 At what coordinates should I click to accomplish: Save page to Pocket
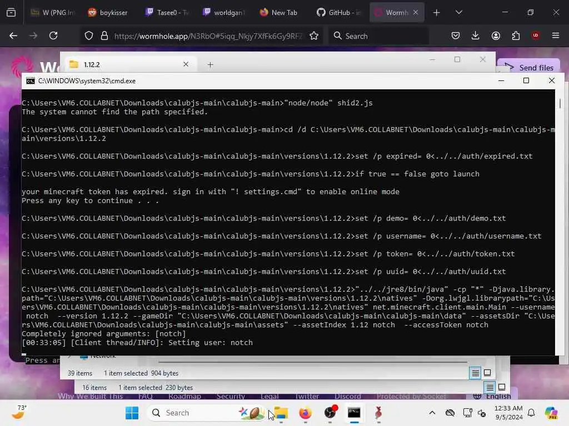[x=456, y=36]
